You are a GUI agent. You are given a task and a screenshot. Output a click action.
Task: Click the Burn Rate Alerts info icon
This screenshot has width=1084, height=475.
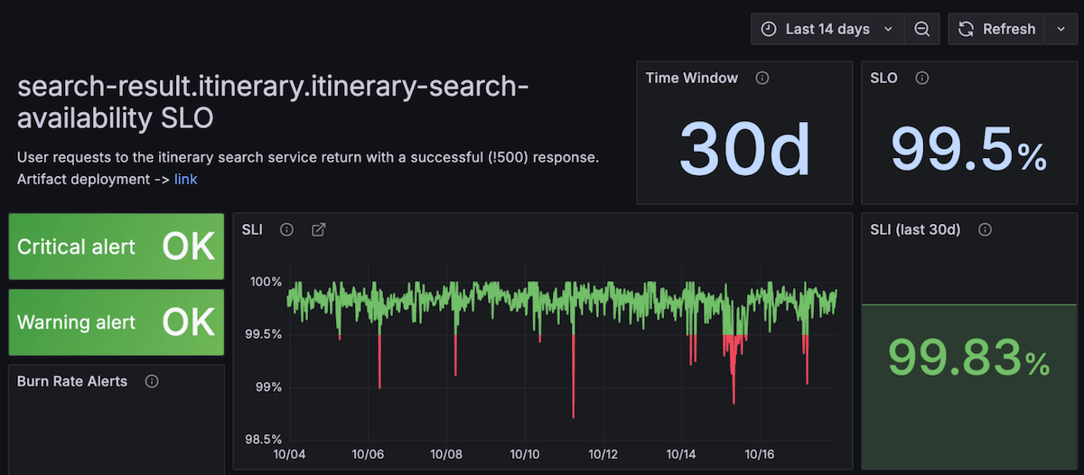click(x=152, y=382)
